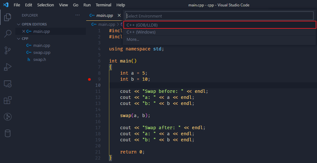Open the Search view icon
The image size is (317, 163).
(8, 34)
